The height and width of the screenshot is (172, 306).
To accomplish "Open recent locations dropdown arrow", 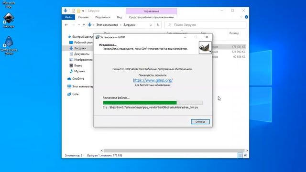I will [x=79, y=25].
